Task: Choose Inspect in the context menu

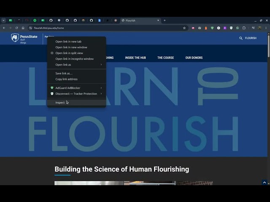Action: tap(77, 103)
